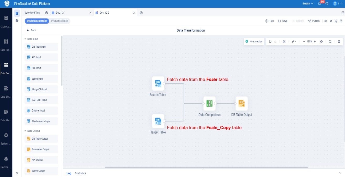The image size is (345, 177).
Task: Open Scheduled Task settings gear
Action: pyautogui.click(x=46, y=13)
